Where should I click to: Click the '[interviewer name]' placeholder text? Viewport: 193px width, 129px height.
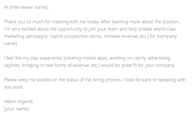(x=29, y=7)
